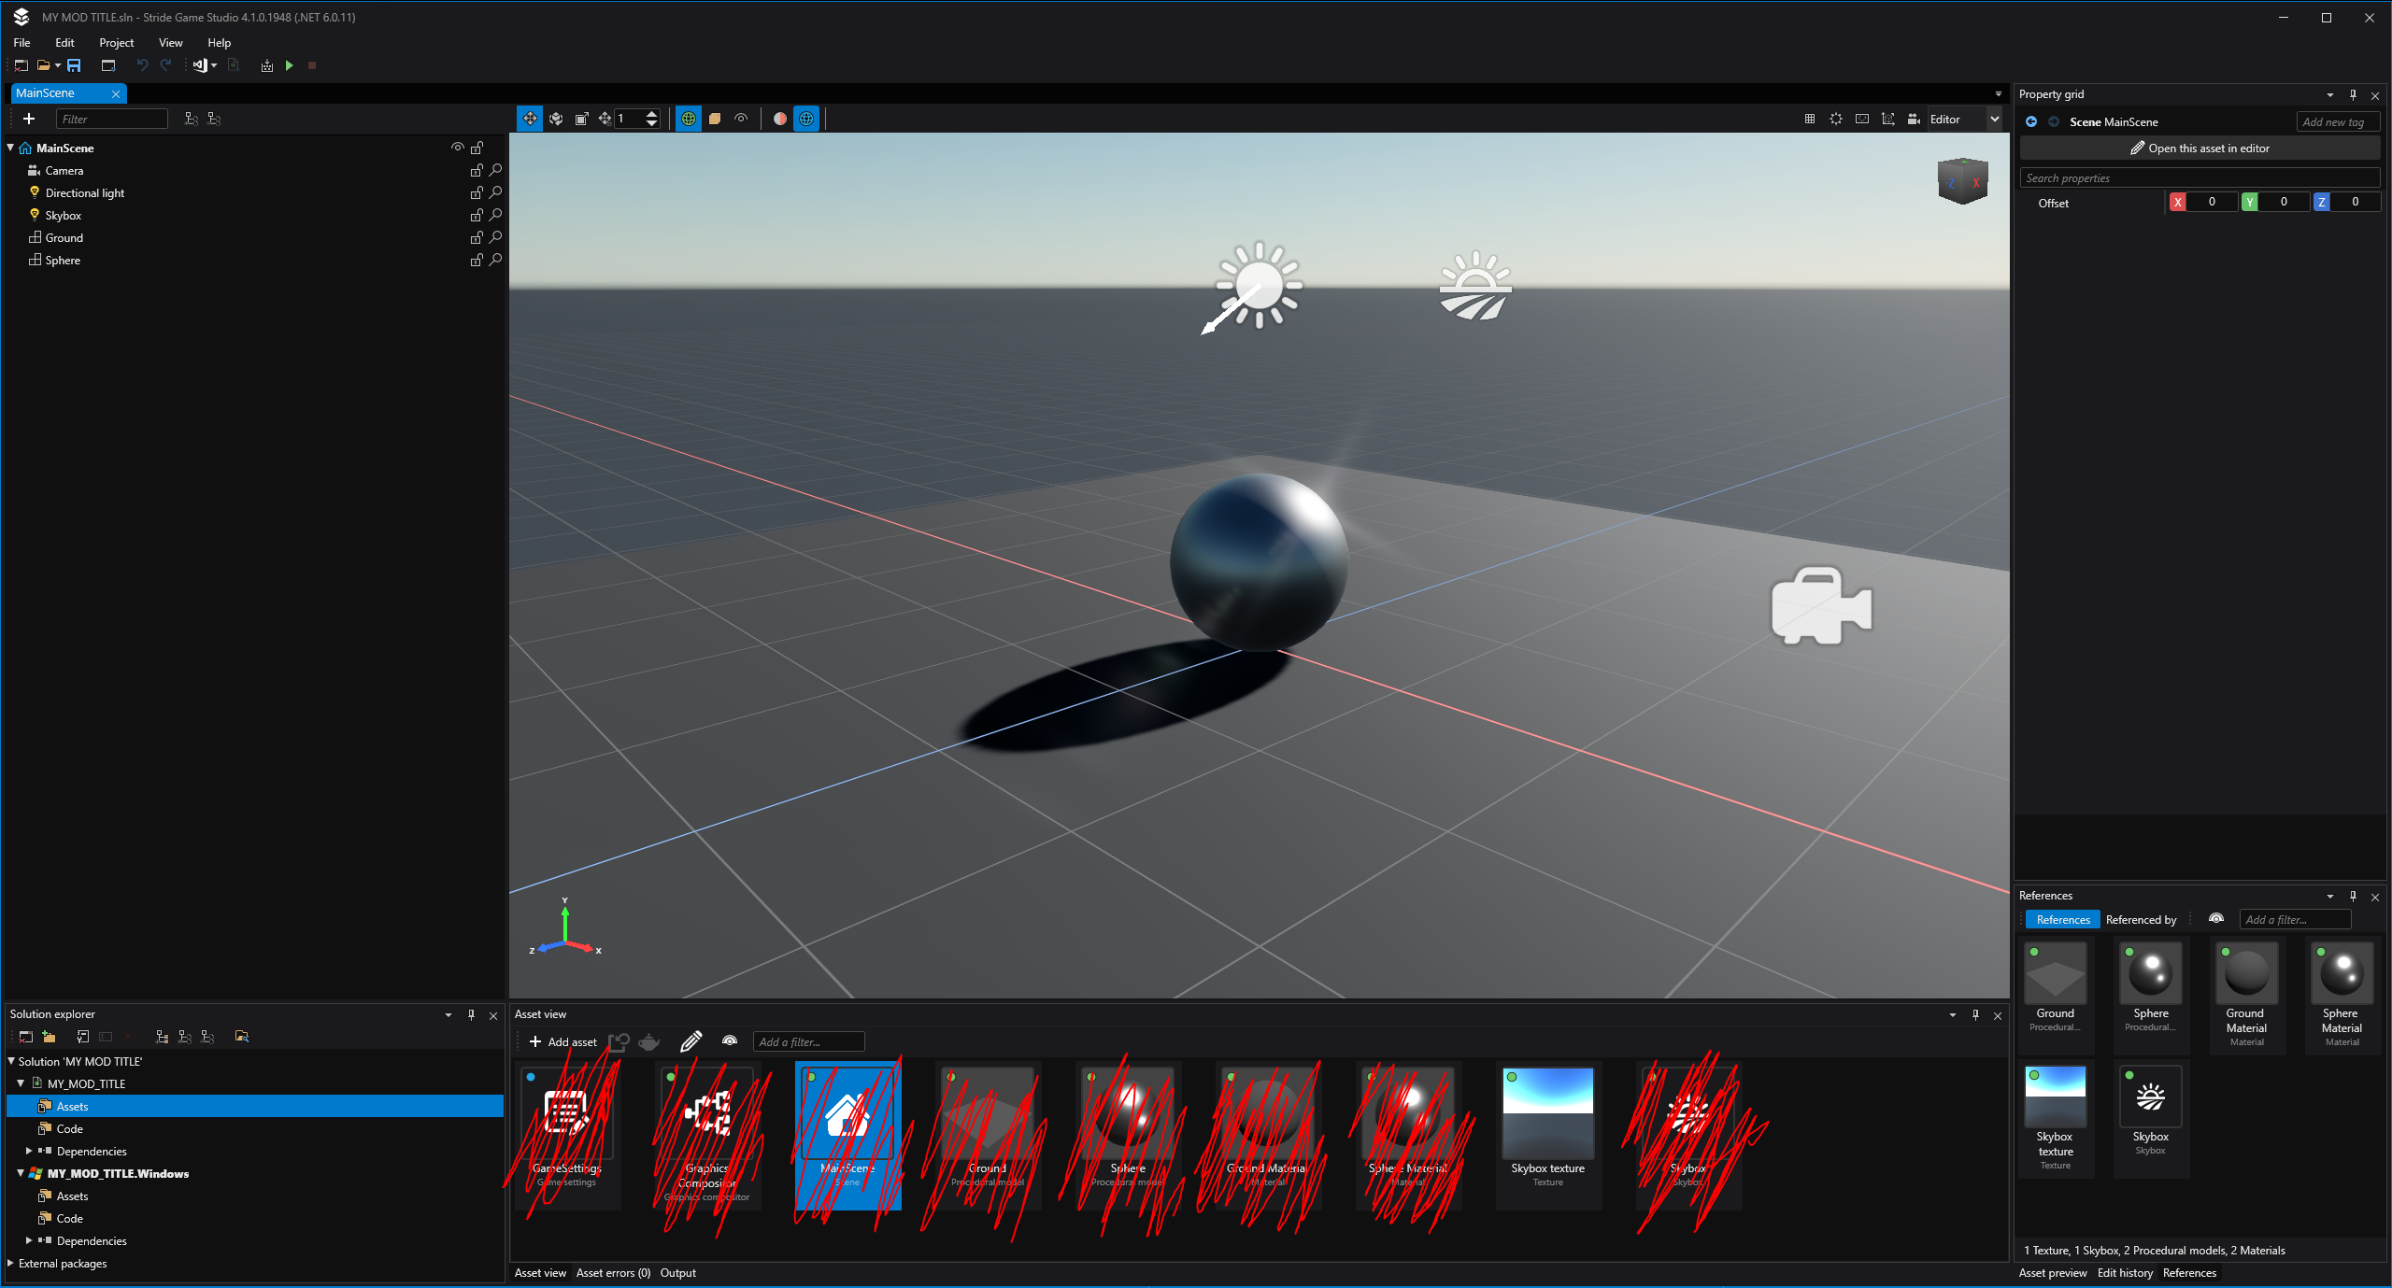
Task: Switch to the Asset errors (0) tab
Action: point(613,1272)
